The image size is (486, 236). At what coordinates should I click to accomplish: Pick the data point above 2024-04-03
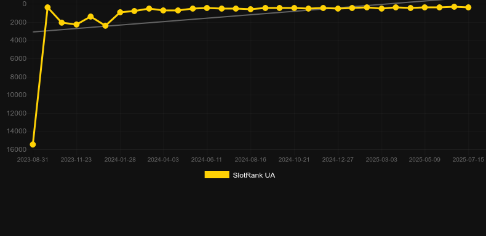pos(164,10)
